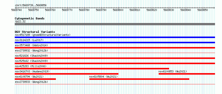Select the nsv3114215 (Lu2017) blue bar
Screen dimensions: 222x94
115,43
